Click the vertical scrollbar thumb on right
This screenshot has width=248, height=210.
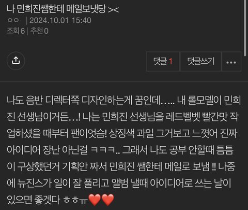[245, 27]
